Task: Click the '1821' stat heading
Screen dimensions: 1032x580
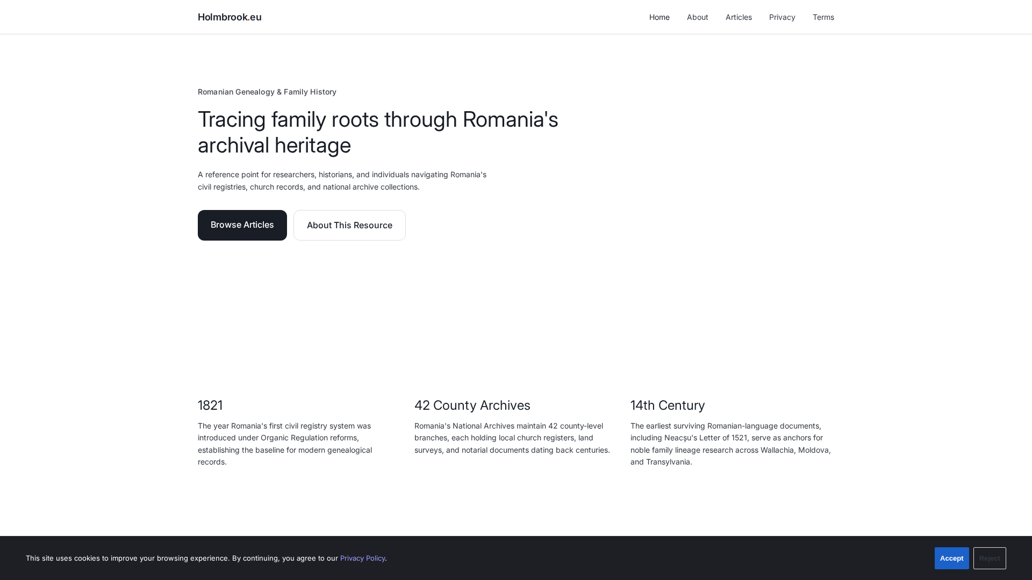Action: [210, 405]
